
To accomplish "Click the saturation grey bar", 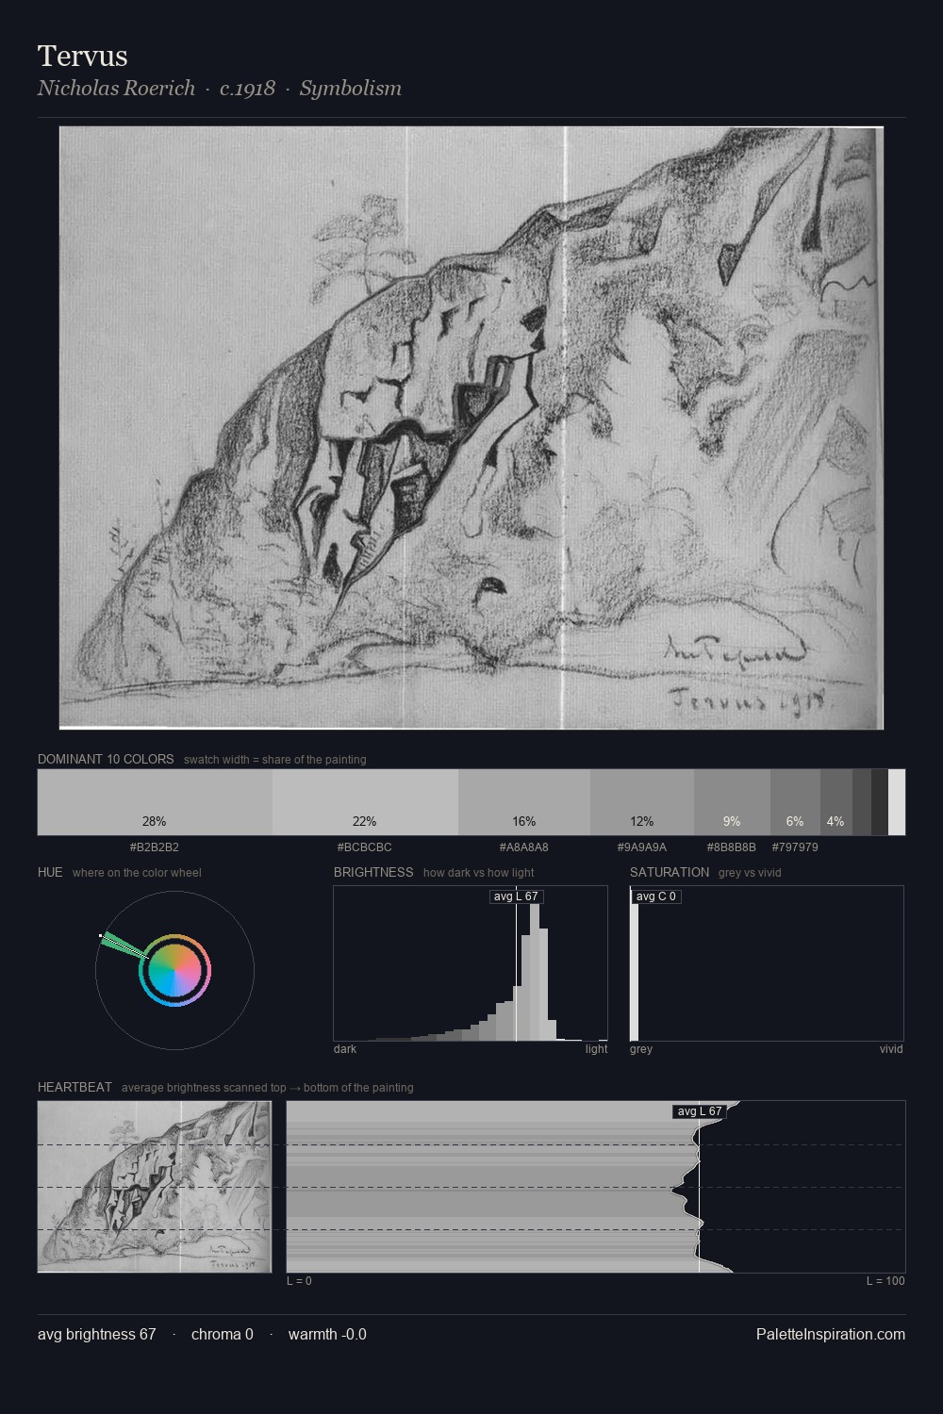I will tap(635, 963).
